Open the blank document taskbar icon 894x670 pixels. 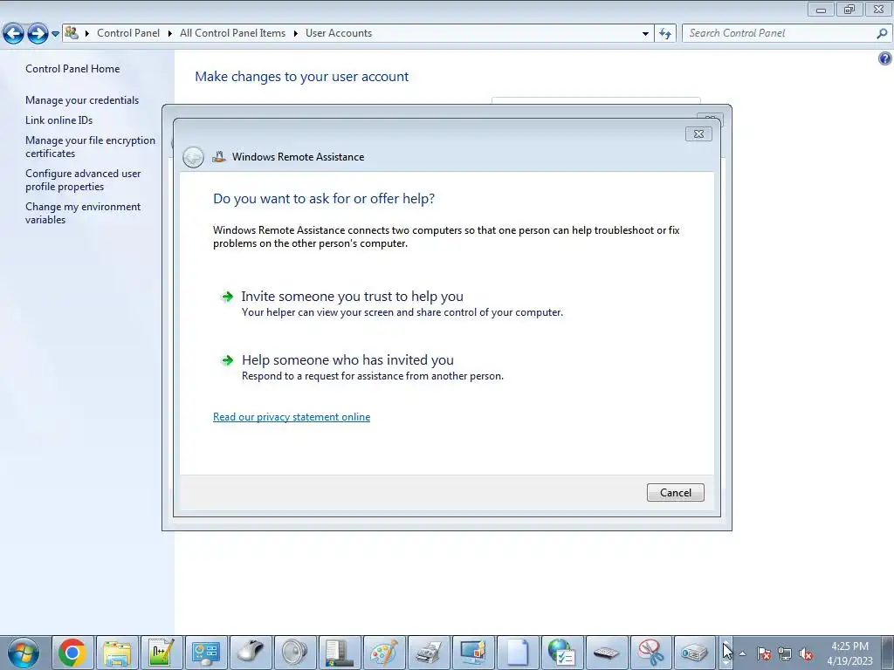pyautogui.click(x=517, y=653)
